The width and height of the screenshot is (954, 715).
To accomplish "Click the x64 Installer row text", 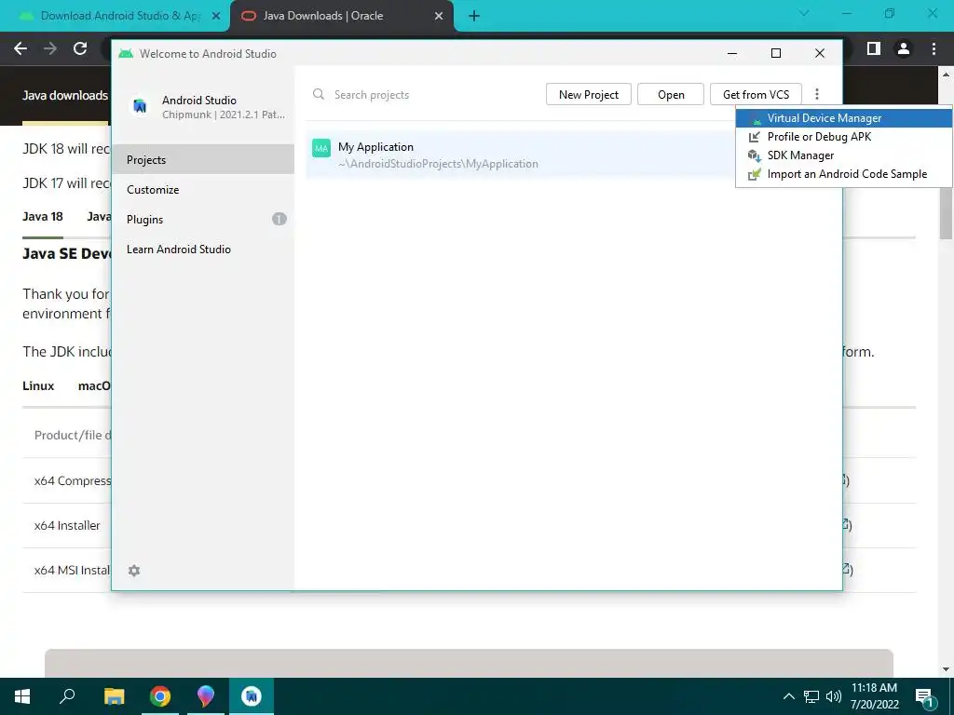I will (67, 525).
